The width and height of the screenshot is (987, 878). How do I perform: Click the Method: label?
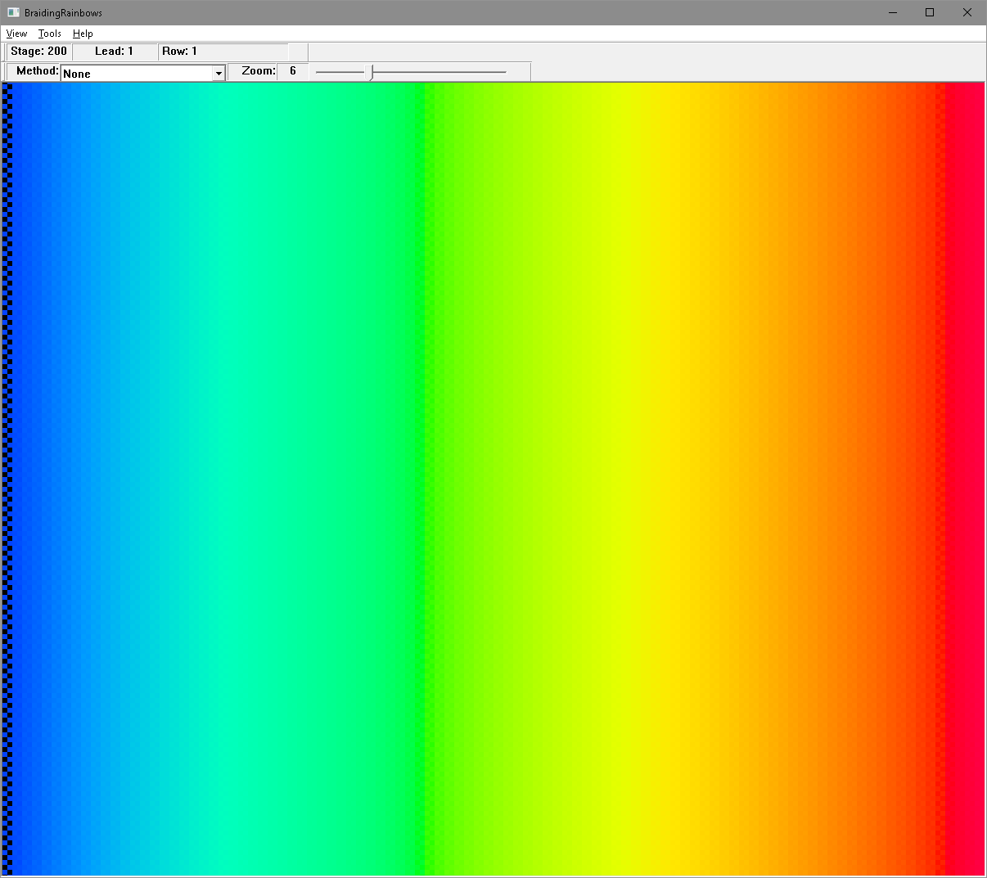38,71
